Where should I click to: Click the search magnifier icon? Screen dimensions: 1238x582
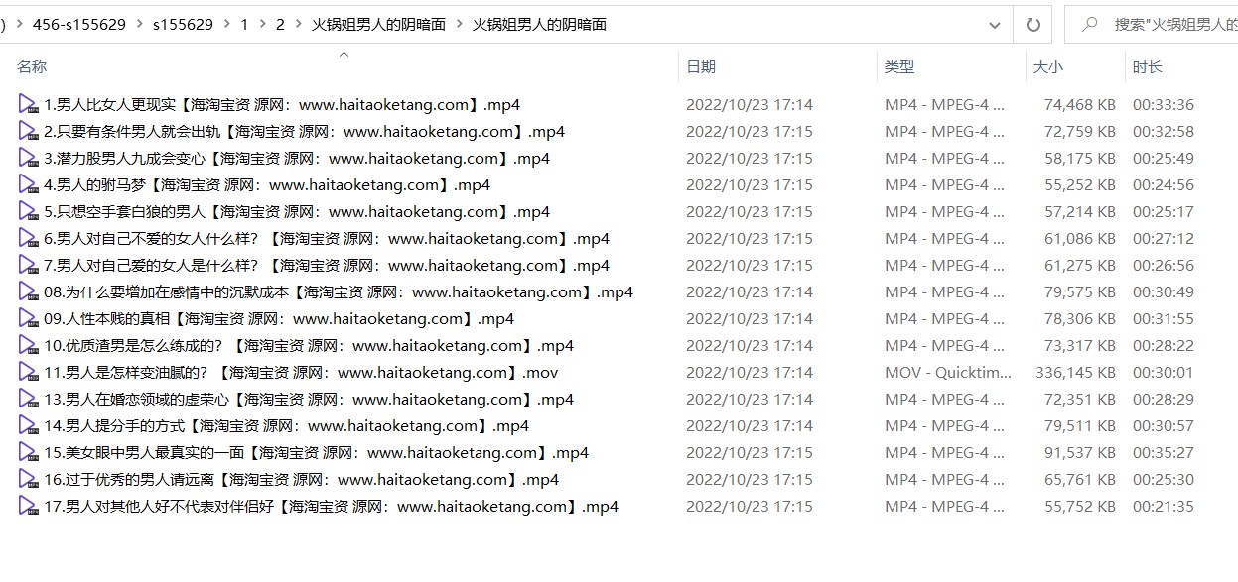[x=1090, y=25]
